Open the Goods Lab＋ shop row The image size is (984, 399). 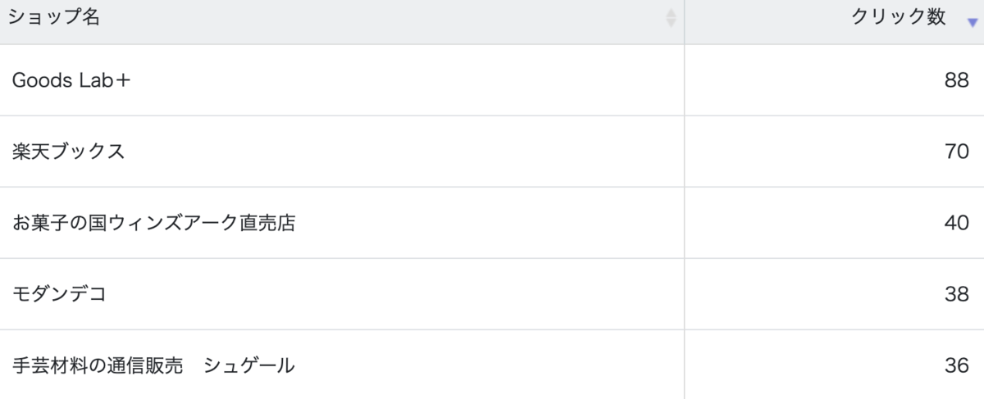point(492,80)
